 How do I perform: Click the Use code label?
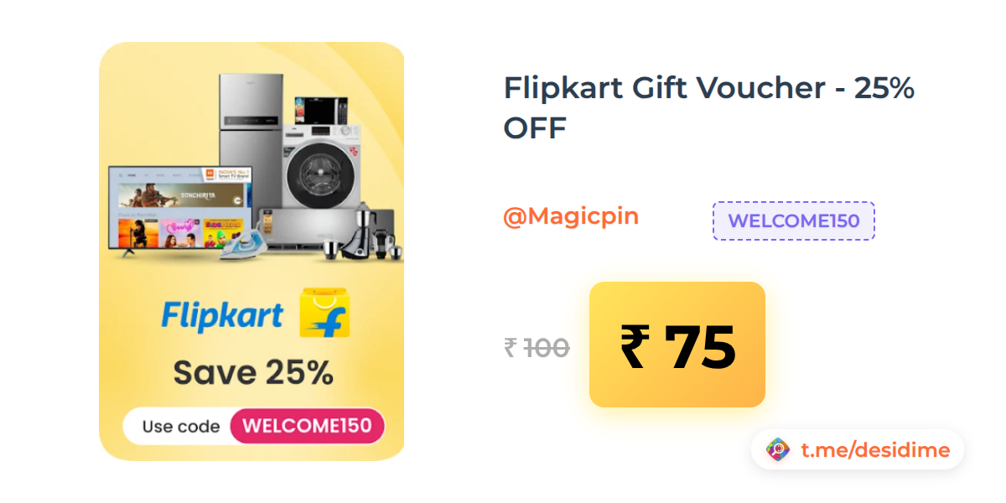click(x=181, y=426)
